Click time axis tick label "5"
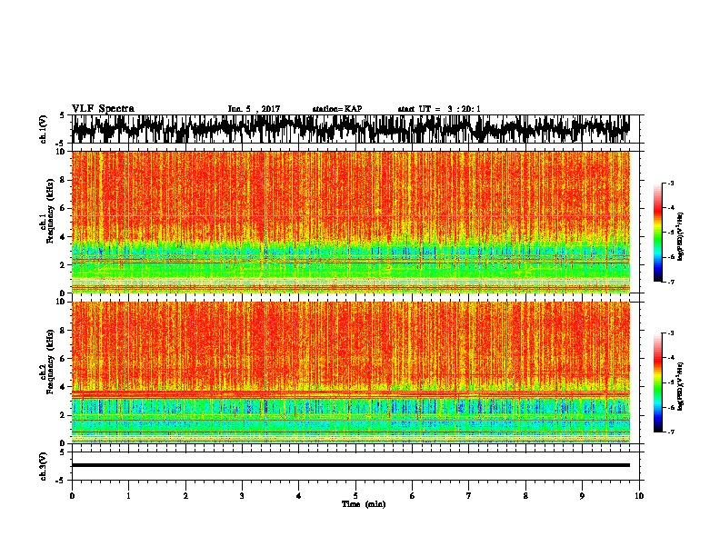This screenshot has height=556, width=720. coord(355,496)
